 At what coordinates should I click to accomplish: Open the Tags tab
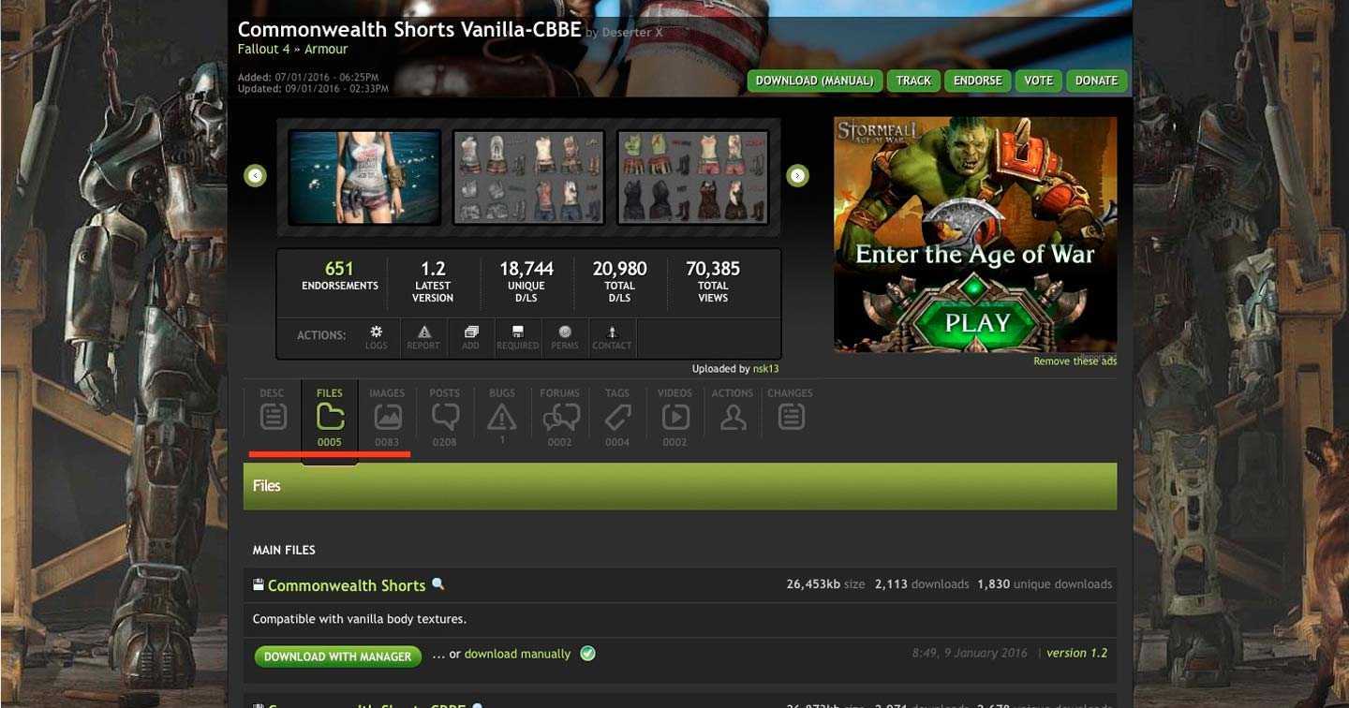[617, 418]
